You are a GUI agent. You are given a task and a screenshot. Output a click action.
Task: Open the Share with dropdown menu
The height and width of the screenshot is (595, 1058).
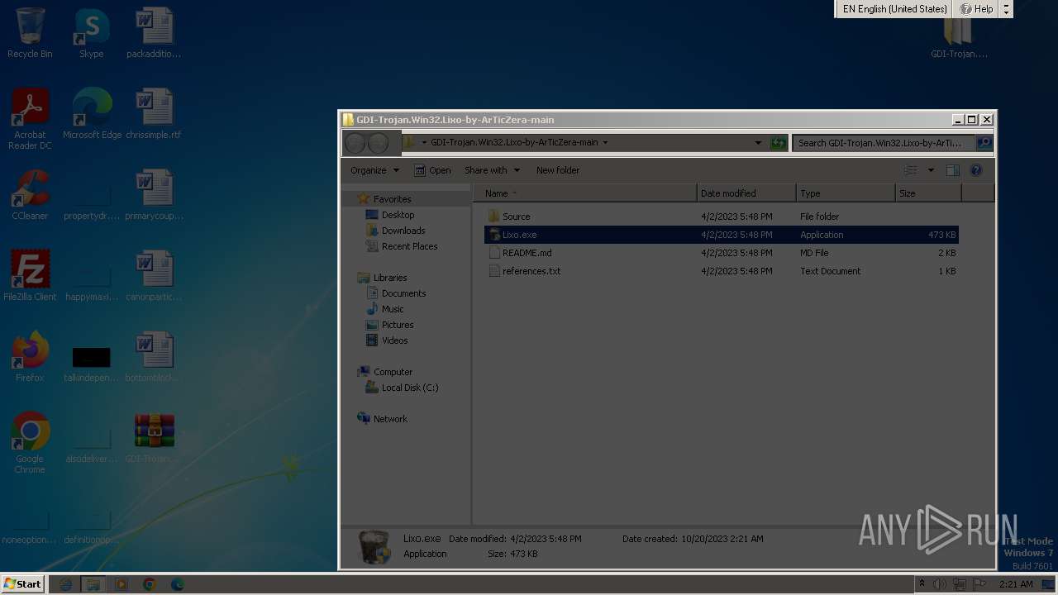pos(492,170)
